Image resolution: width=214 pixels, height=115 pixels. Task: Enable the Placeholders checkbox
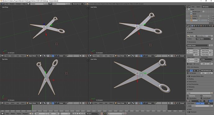click(188, 98)
